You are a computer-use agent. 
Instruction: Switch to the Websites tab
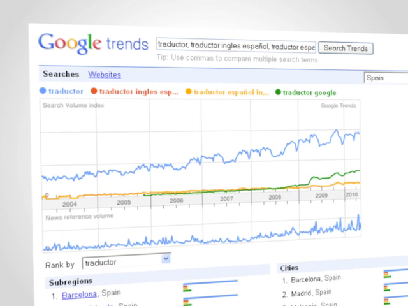105,75
